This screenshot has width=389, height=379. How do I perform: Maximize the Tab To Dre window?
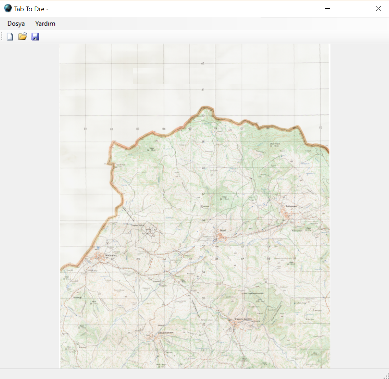[352, 9]
